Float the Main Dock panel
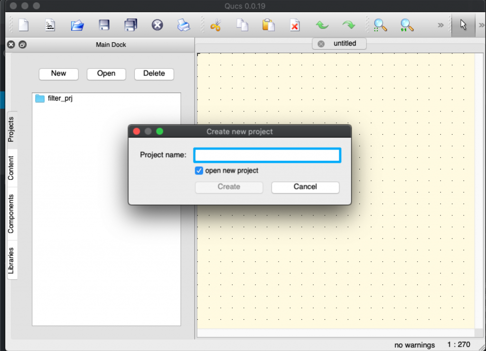This screenshot has height=351, width=486. point(22,45)
